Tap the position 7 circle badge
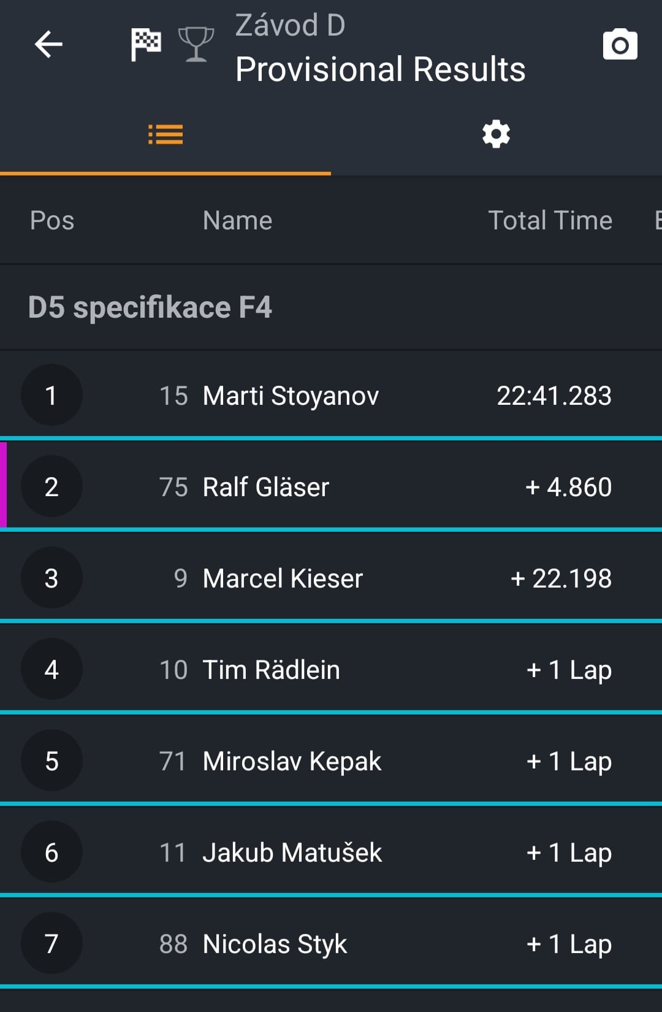This screenshot has width=662, height=1012. click(x=51, y=944)
